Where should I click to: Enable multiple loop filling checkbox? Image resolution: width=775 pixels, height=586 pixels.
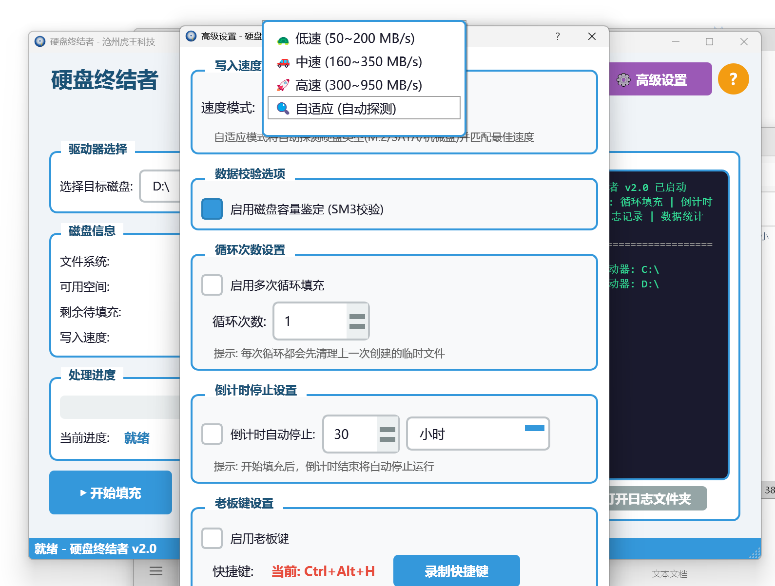click(x=212, y=285)
